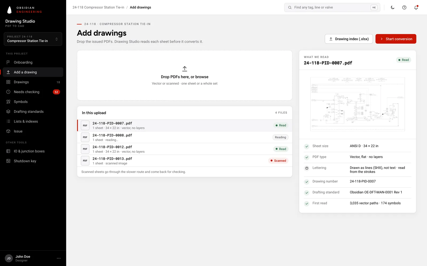Screen dimensions: 427x266
Task: Click the 24-118 Compressor Station Tie-in breadcrumb
Action: [x=98, y=7]
